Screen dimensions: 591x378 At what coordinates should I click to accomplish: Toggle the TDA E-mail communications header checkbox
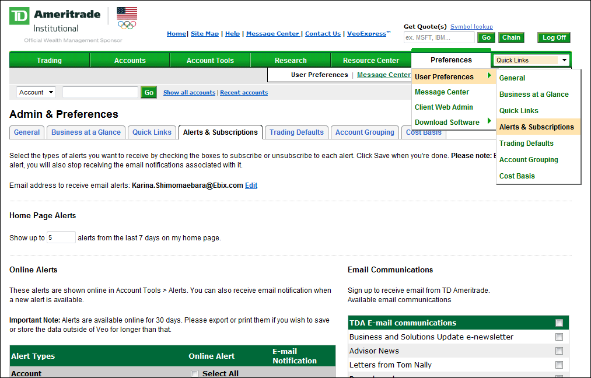tap(558, 322)
